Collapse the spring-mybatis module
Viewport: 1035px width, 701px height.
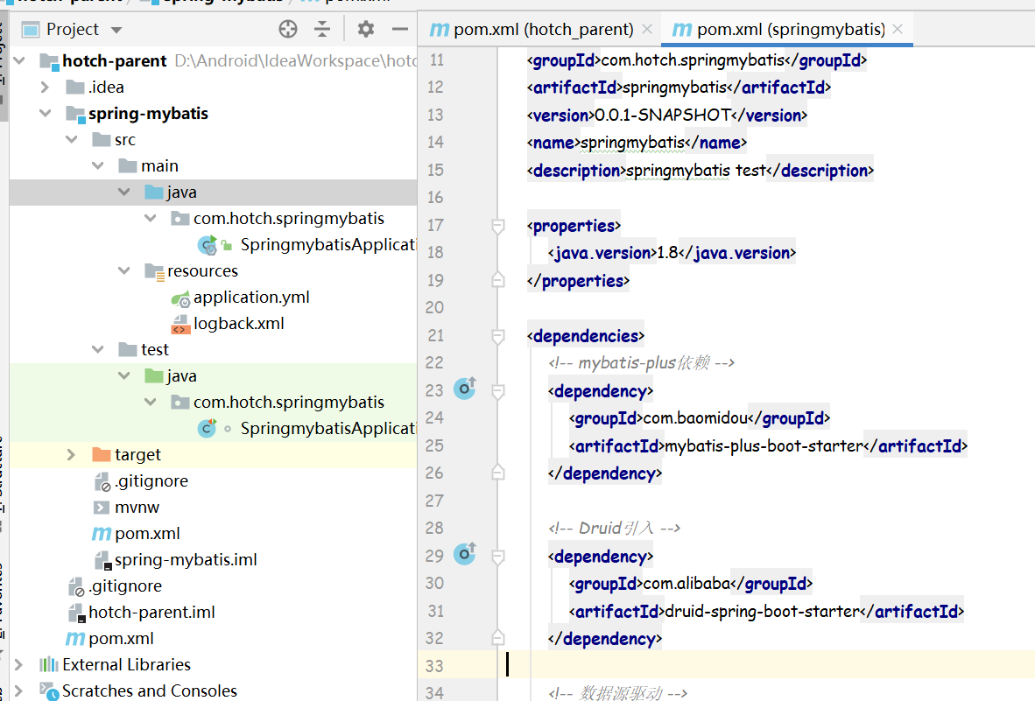pos(45,114)
